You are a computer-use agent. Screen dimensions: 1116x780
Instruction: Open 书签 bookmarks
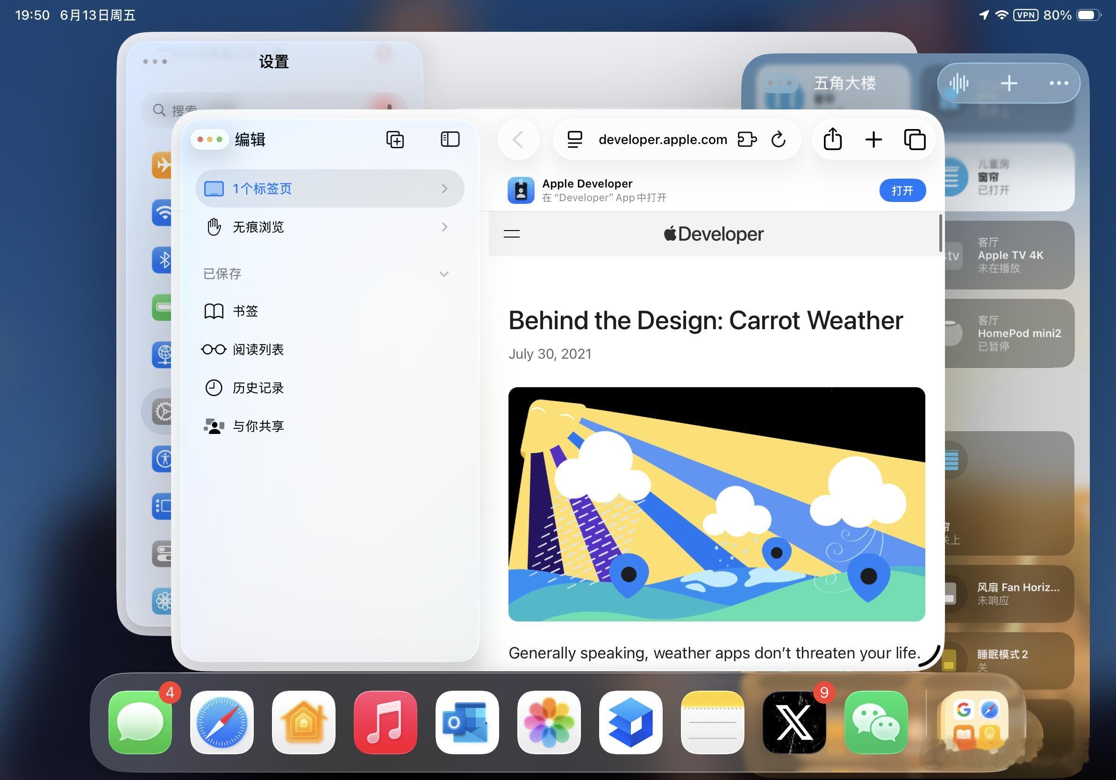pos(329,311)
